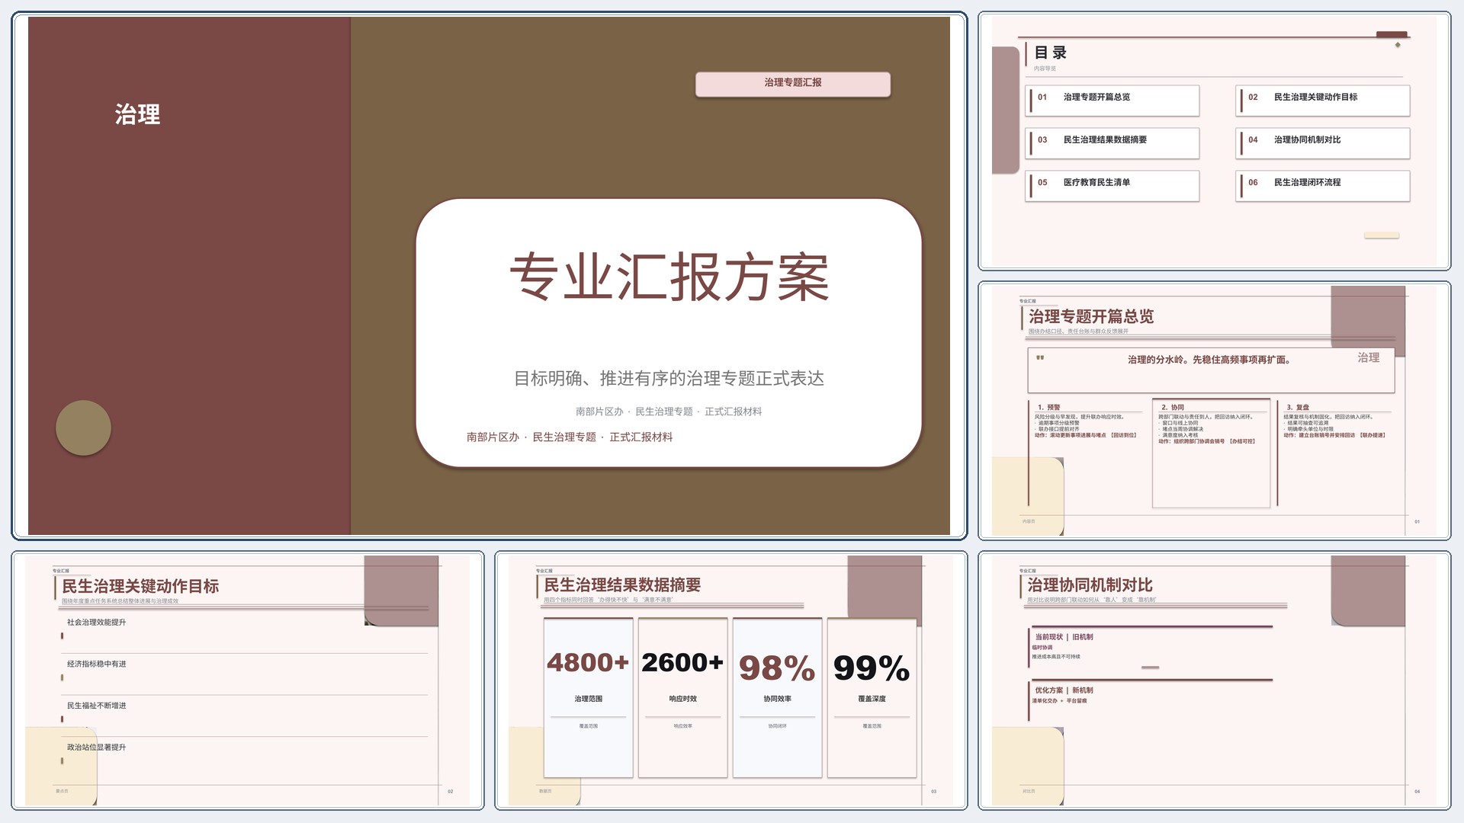The image size is (1464, 823).
Task: Click the 优化方案 | 新机制 block
Action: coord(1151,699)
